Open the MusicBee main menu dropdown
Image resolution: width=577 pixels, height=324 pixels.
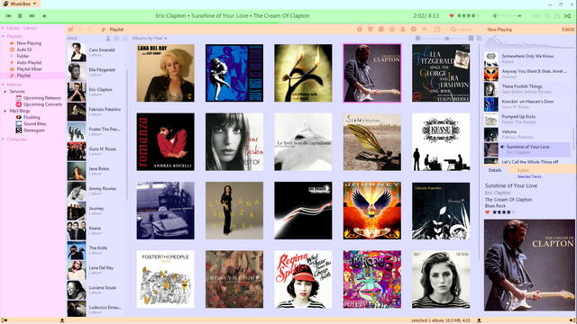coord(20,4)
